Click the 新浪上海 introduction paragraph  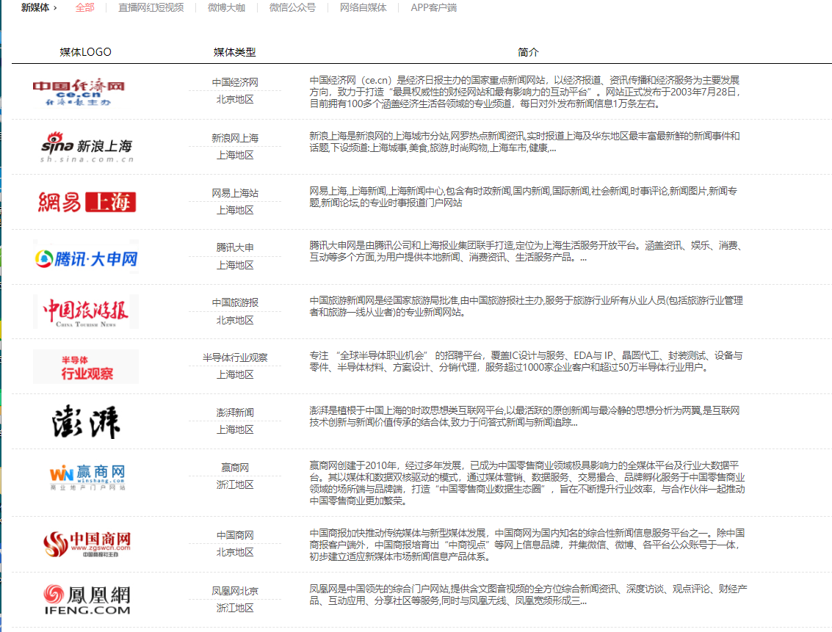tap(524, 142)
